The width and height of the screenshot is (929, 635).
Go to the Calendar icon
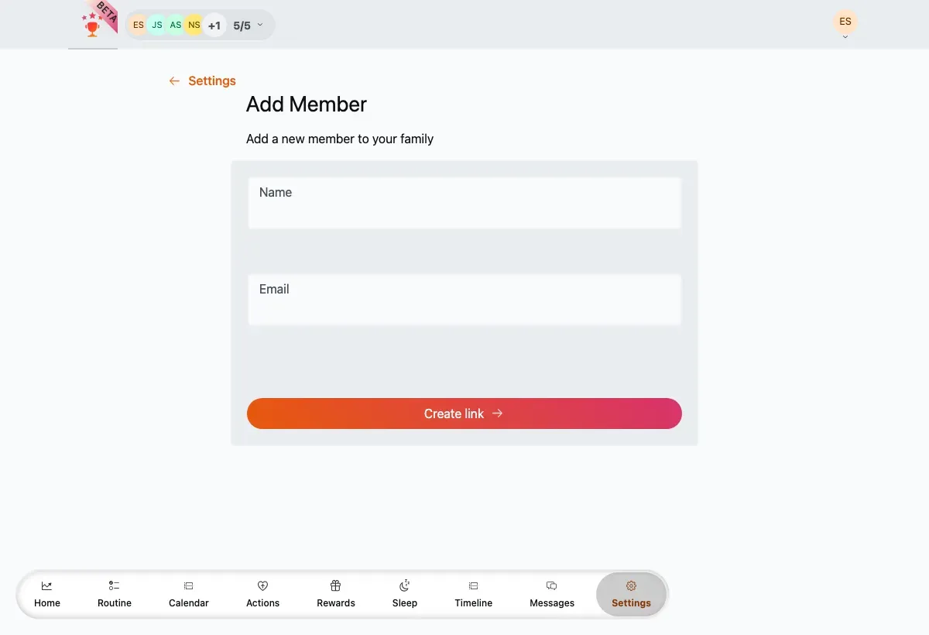[189, 586]
